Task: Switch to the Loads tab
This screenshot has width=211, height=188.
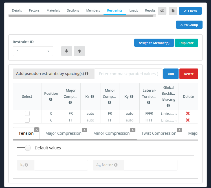Action: pos(134,10)
